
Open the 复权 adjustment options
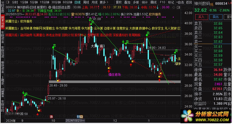click(x=119, y=2)
